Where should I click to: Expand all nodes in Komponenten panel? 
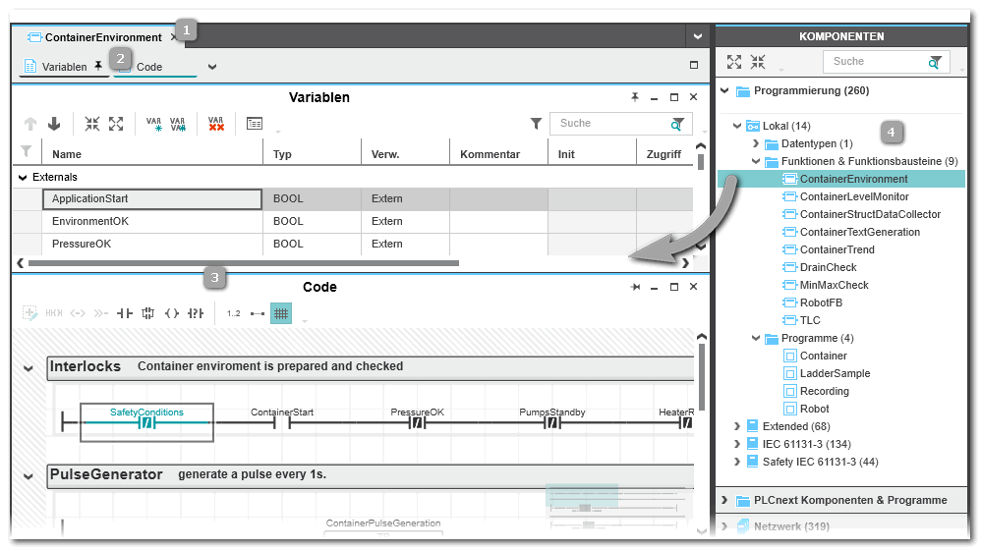[734, 62]
